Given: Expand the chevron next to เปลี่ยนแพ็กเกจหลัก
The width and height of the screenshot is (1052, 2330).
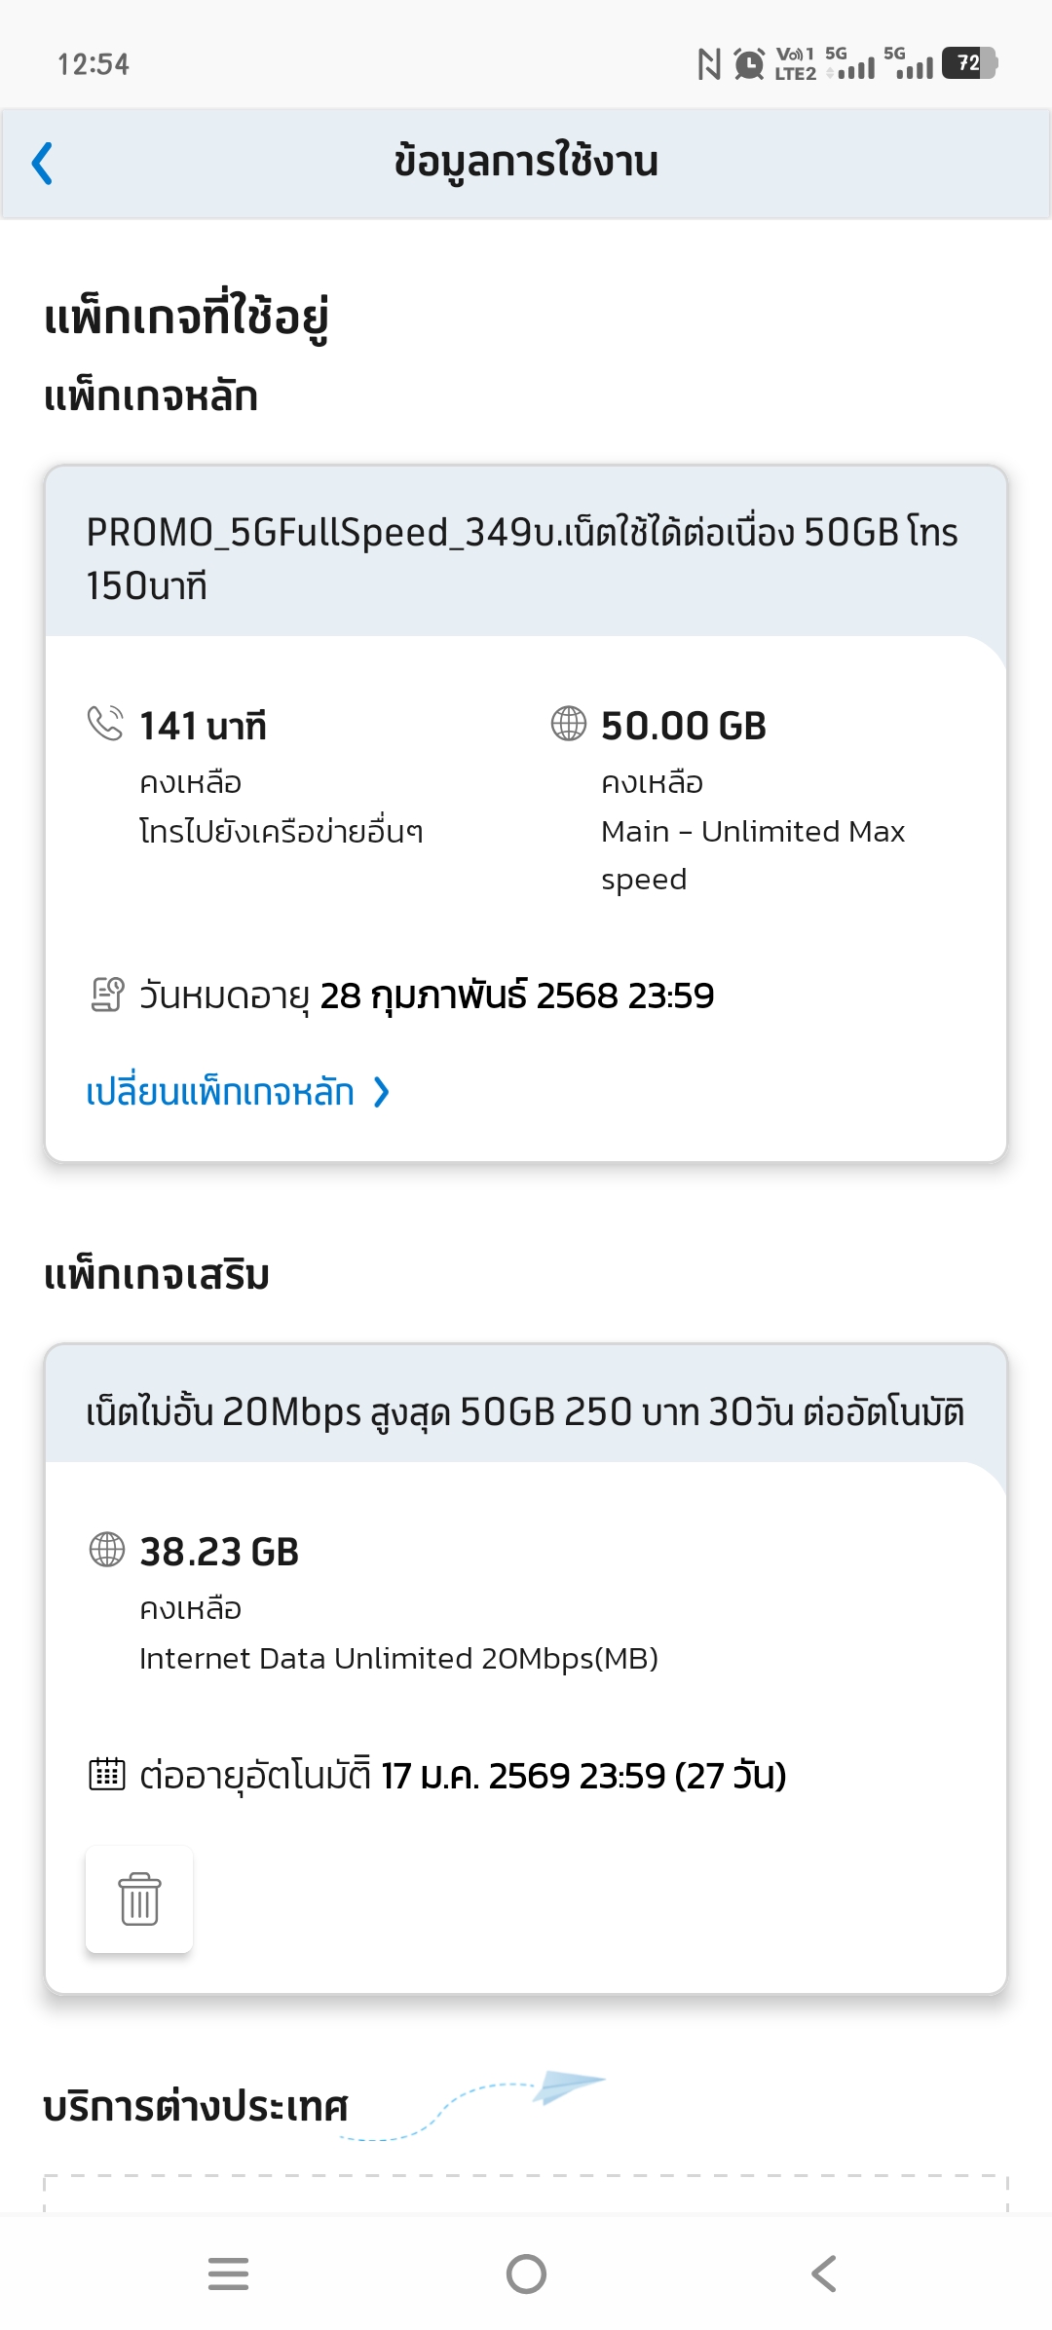Looking at the screenshot, I should tap(382, 1093).
